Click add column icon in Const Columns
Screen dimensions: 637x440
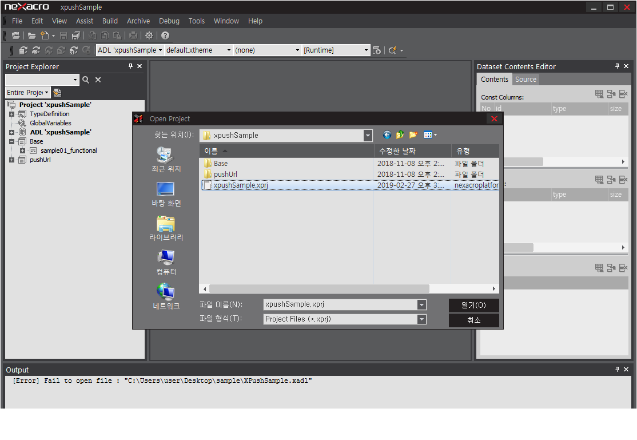pyautogui.click(x=599, y=94)
